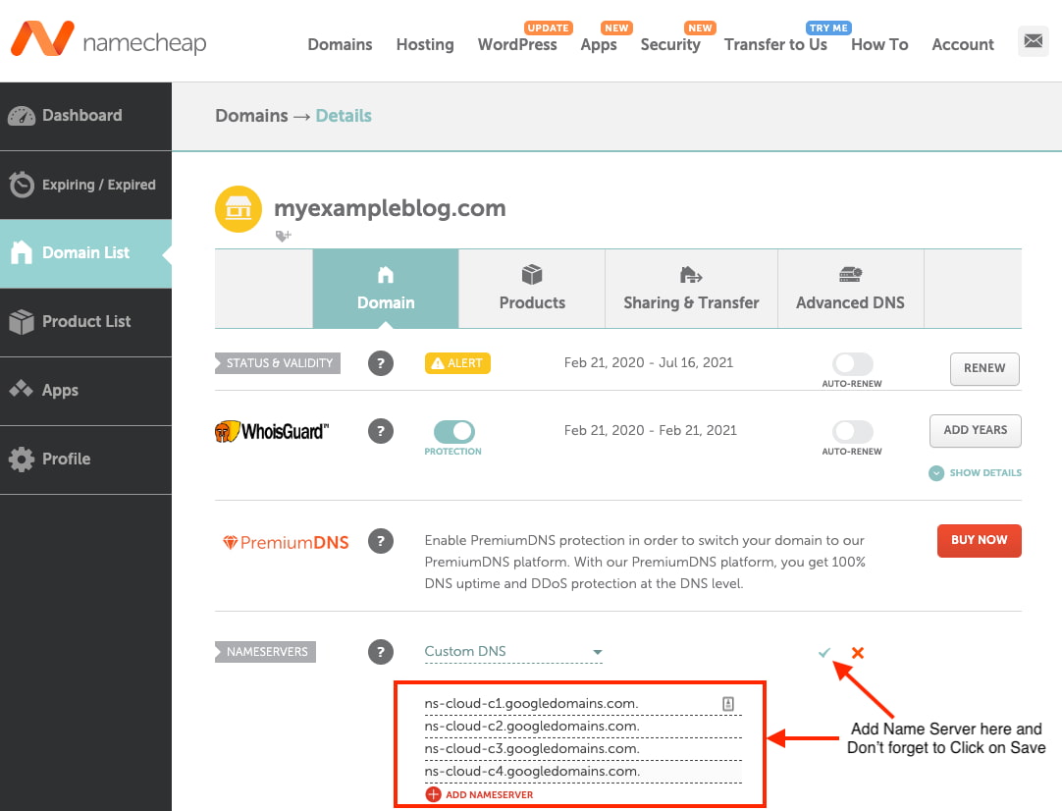
Task: Click the icon in first nameserver field
Action: [x=728, y=703]
